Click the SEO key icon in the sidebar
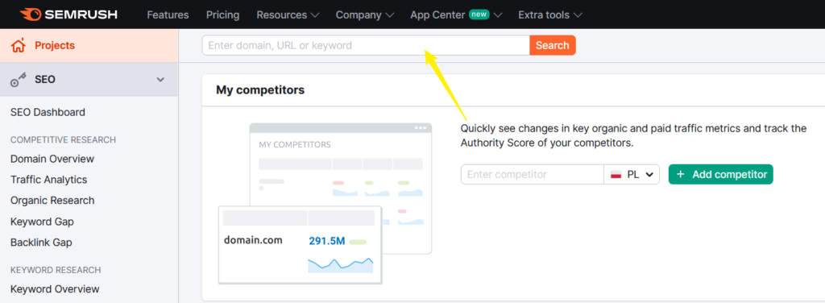Image resolution: width=825 pixels, height=303 pixels. pyautogui.click(x=19, y=80)
